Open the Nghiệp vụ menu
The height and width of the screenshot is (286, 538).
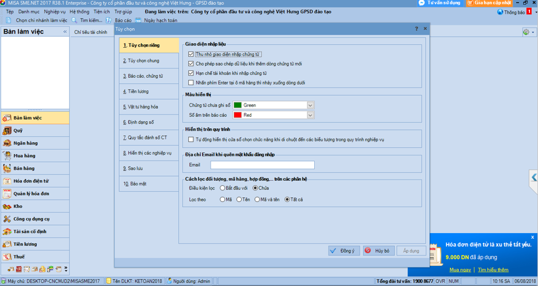[x=55, y=12]
